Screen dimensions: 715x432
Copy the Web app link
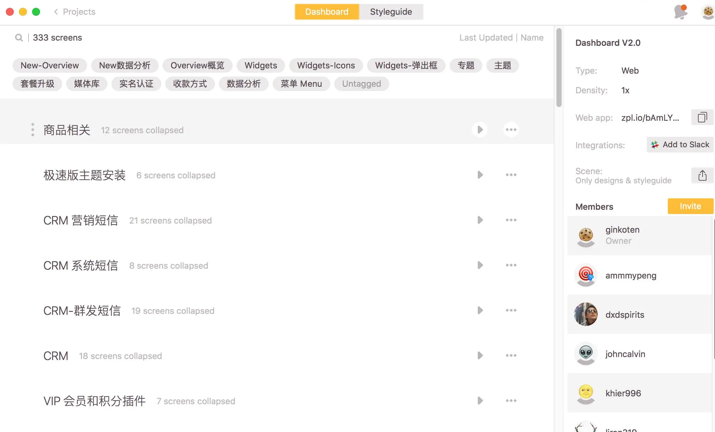coord(702,117)
